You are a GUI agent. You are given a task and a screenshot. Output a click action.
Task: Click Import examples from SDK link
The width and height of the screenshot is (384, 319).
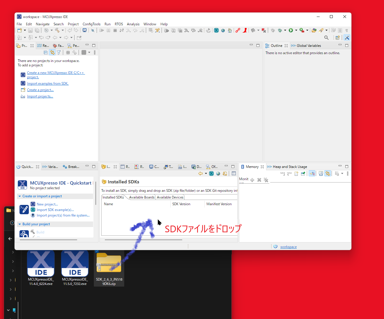[48, 84]
